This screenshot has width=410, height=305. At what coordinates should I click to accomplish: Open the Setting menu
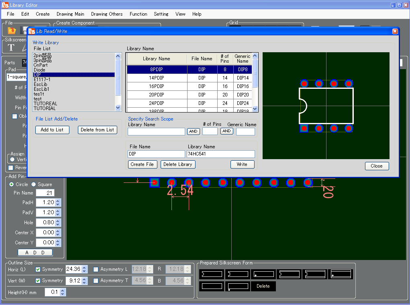point(161,14)
